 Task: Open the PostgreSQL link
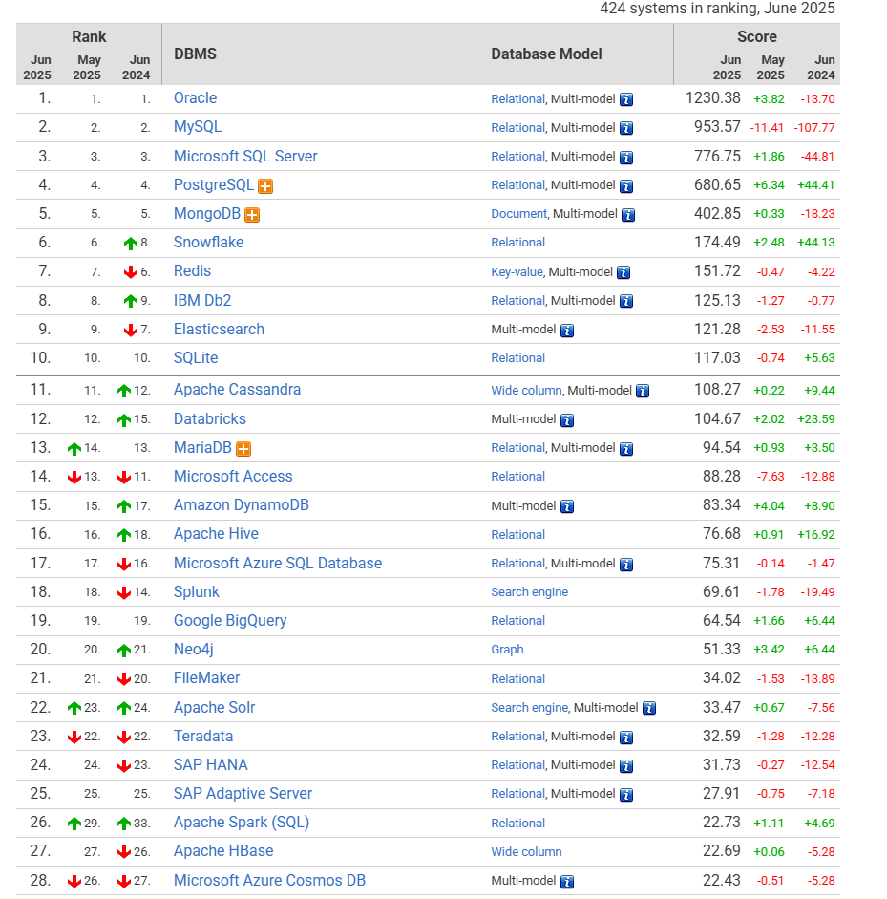coord(214,184)
